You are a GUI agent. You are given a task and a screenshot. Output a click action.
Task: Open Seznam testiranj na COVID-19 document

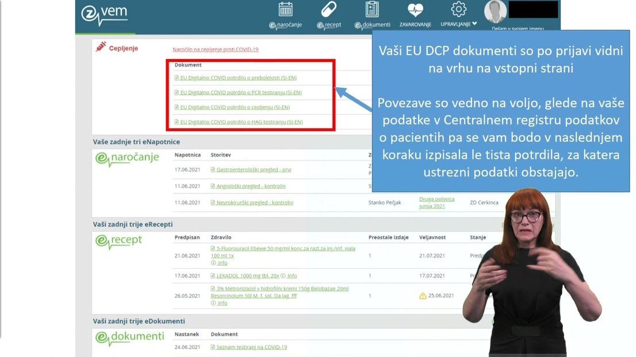[251, 347]
